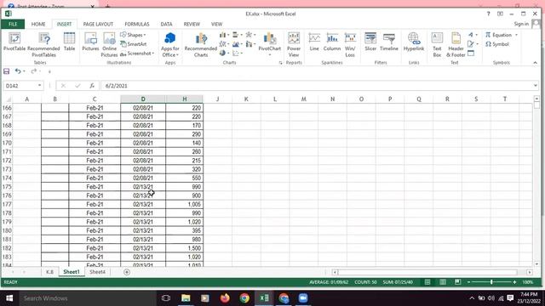Screen dimensions: 545x306
Task: Insert a line chart from Charts group
Action: [x=224, y=44]
